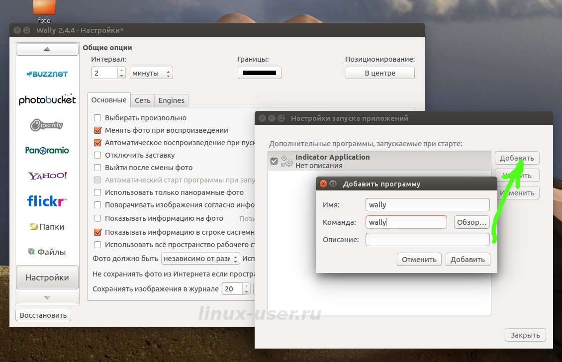This screenshot has width=562, height=362.
Task: Click Восстановить button in Wally
Action: (x=43, y=315)
